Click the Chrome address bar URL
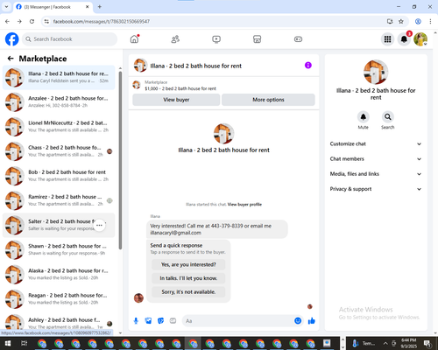 tap(102, 21)
